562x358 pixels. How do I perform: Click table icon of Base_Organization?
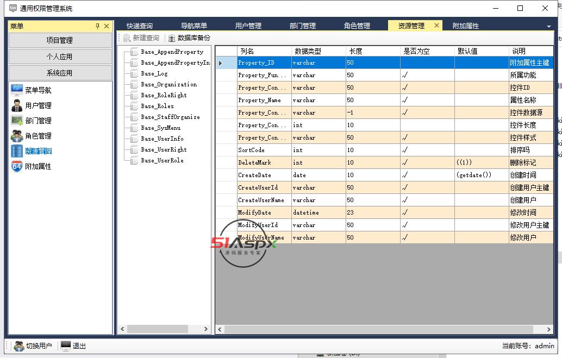134,85
